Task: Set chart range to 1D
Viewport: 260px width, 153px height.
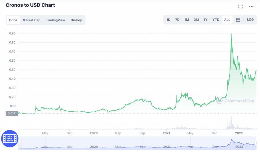Action: tap(168, 20)
